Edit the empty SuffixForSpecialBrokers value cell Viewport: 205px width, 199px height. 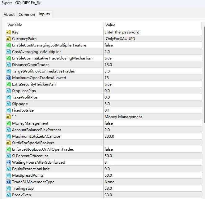[x=152, y=143]
